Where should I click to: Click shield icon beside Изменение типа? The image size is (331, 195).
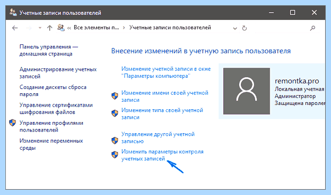pyautogui.click(x=115, y=113)
